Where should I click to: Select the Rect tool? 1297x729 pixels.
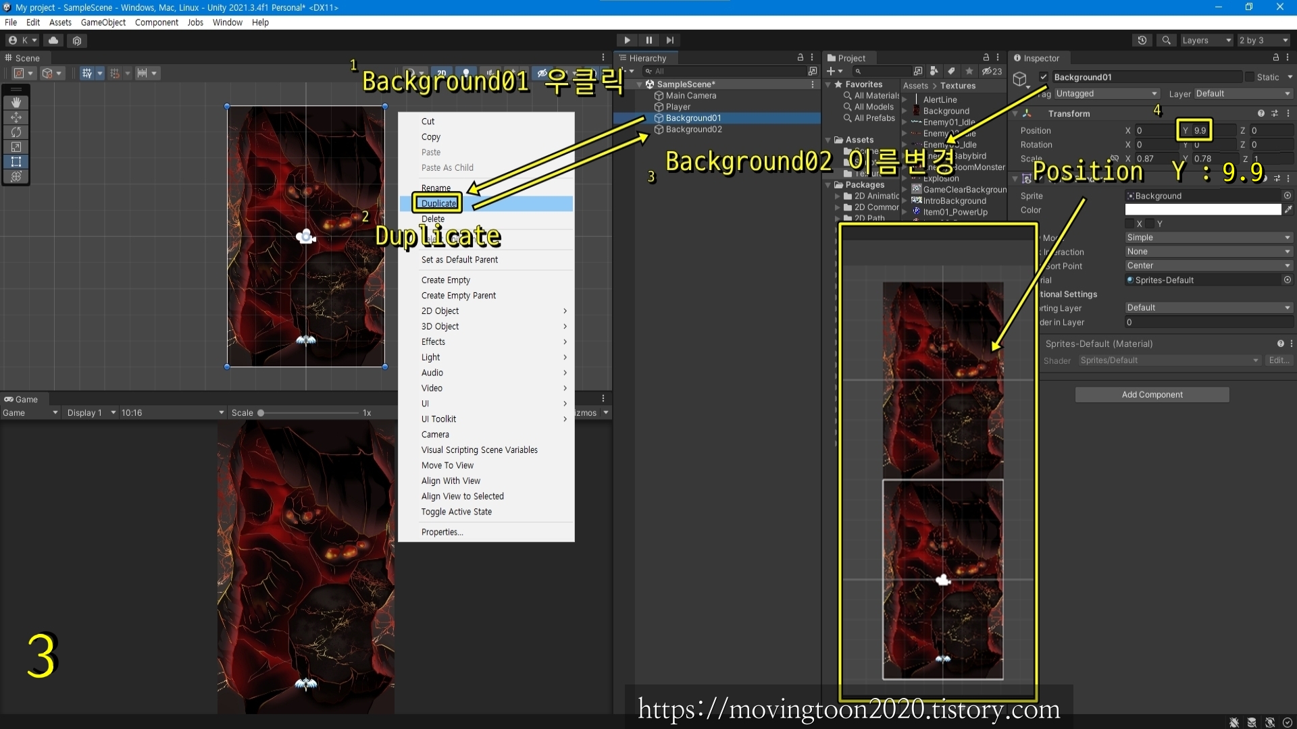pyautogui.click(x=16, y=162)
